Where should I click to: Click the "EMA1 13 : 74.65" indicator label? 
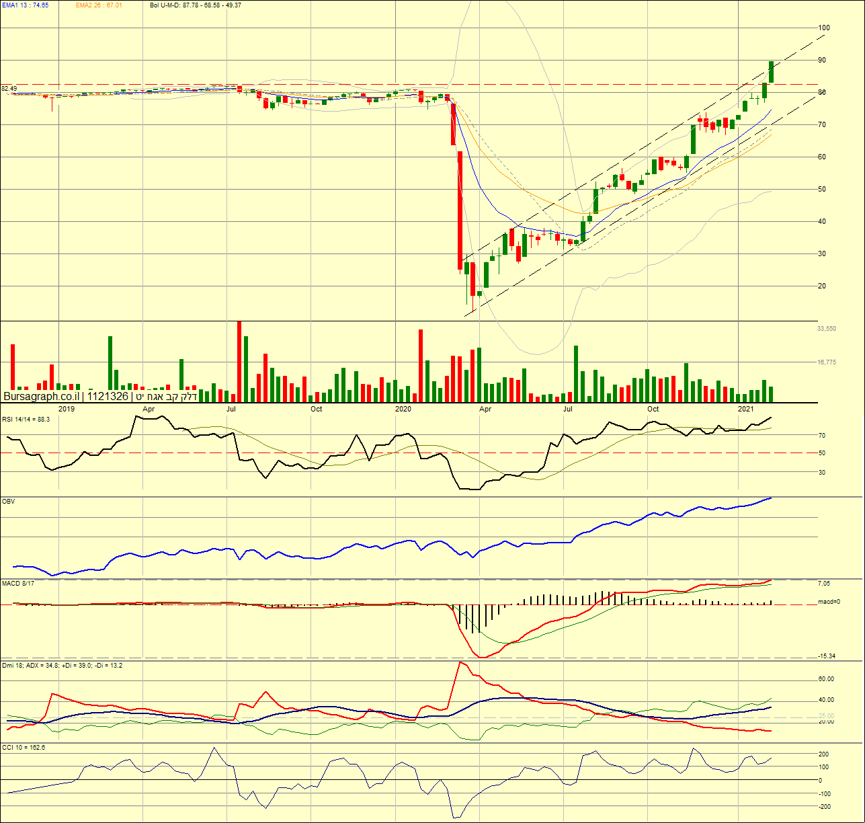[x=25, y=5]
